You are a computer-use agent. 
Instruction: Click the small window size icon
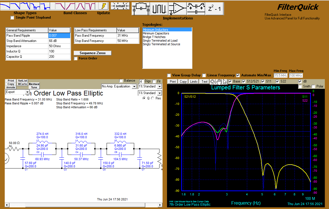[120, 6]
